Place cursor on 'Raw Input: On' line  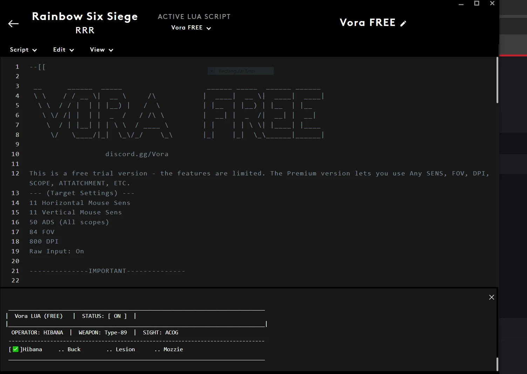(56, 251)
